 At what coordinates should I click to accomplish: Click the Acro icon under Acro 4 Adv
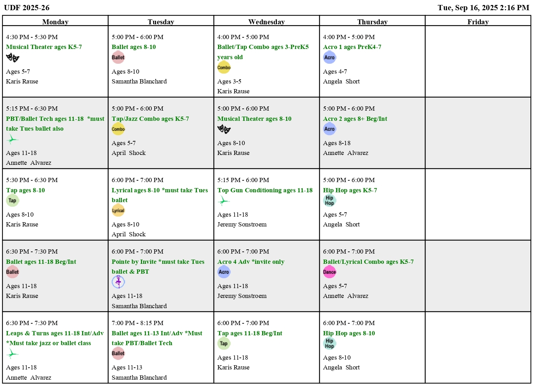pyautogui.click(x=224, y=272)
